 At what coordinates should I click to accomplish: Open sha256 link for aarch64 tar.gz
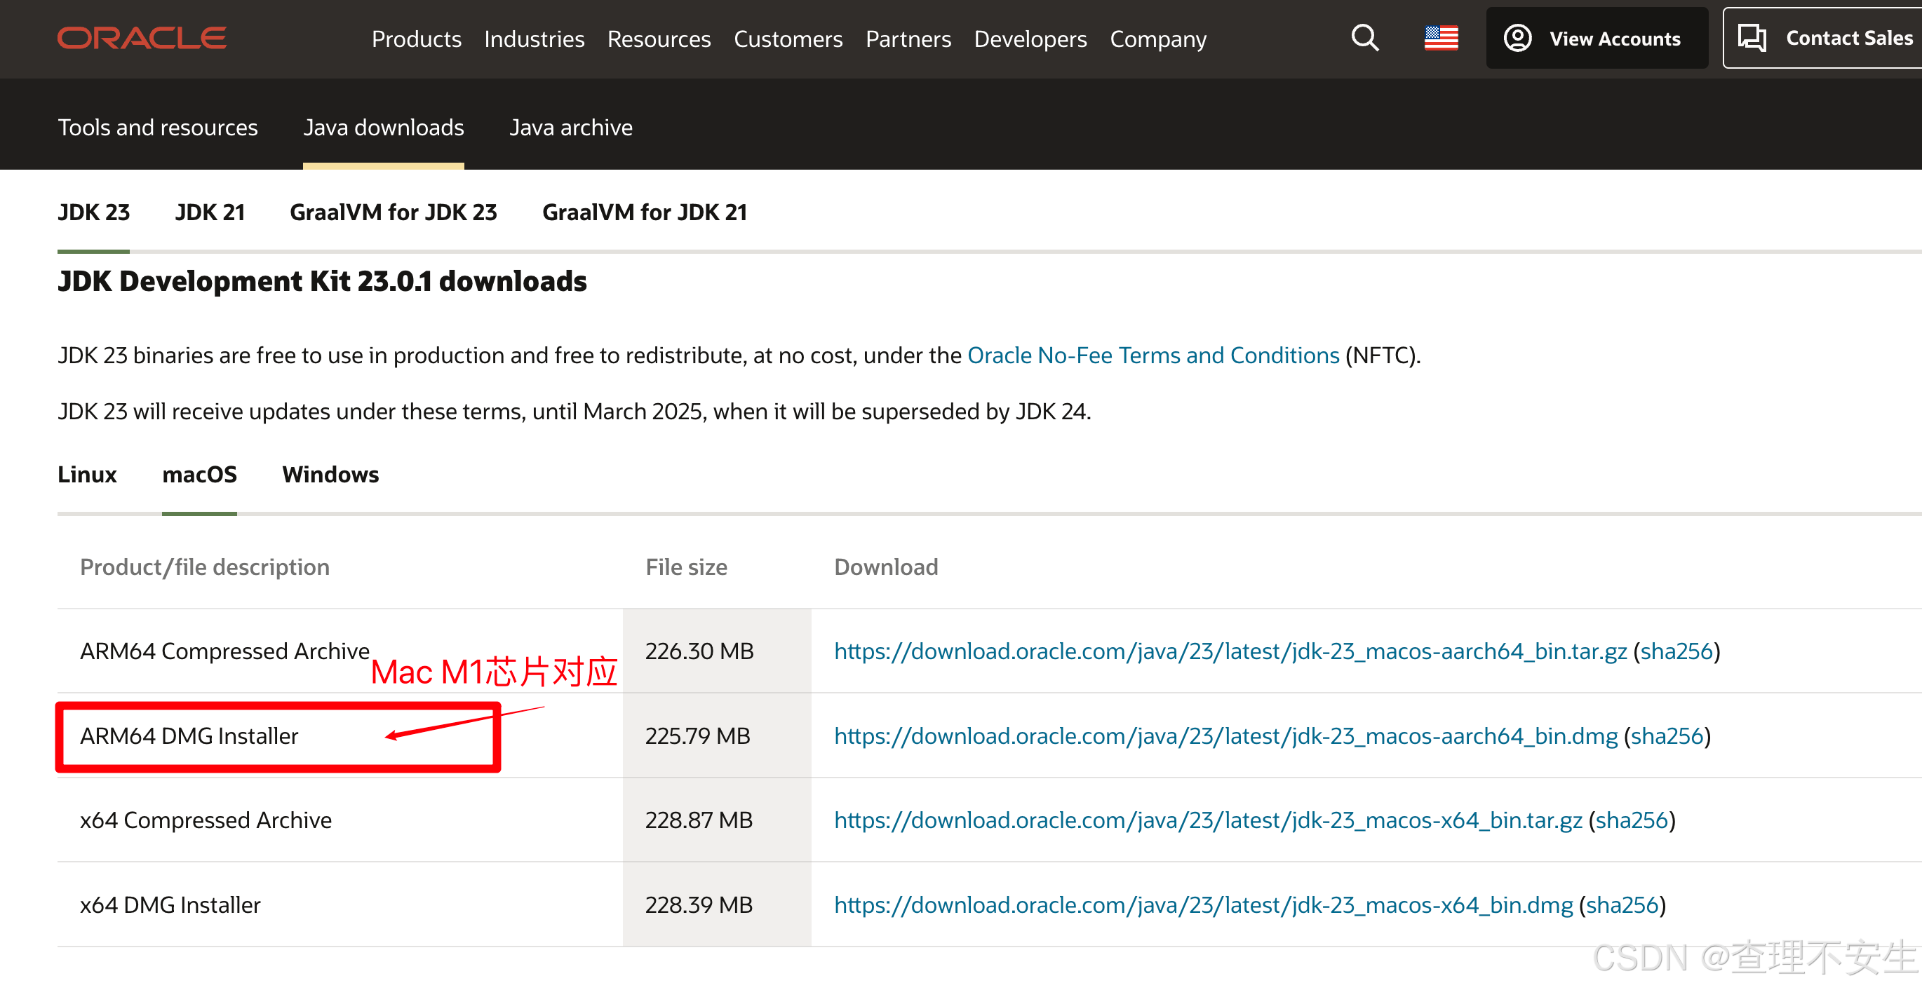click(x=1676, y=651)
